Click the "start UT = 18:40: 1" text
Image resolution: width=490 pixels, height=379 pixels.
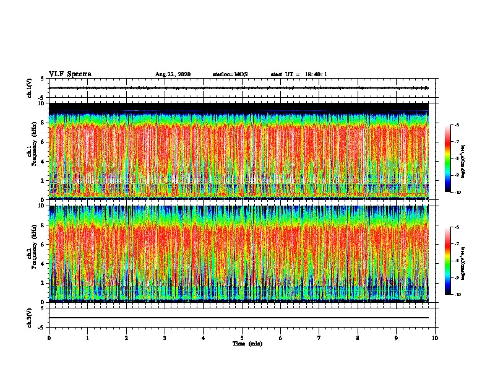coord(299,74)
